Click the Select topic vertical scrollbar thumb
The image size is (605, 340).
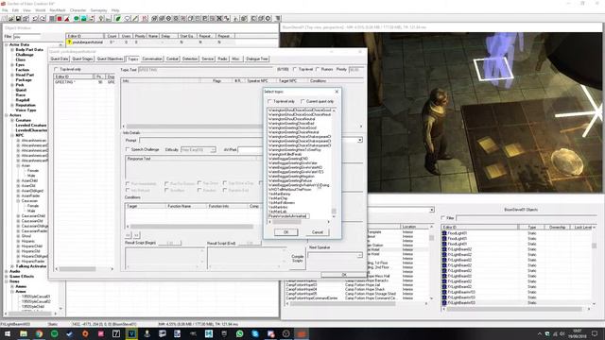click(334, 212)
